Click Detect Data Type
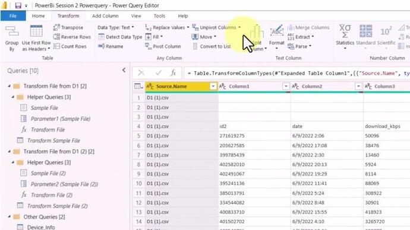Image resolution: width=410 pixels, height=230 pixels. (x=120, y=37)
